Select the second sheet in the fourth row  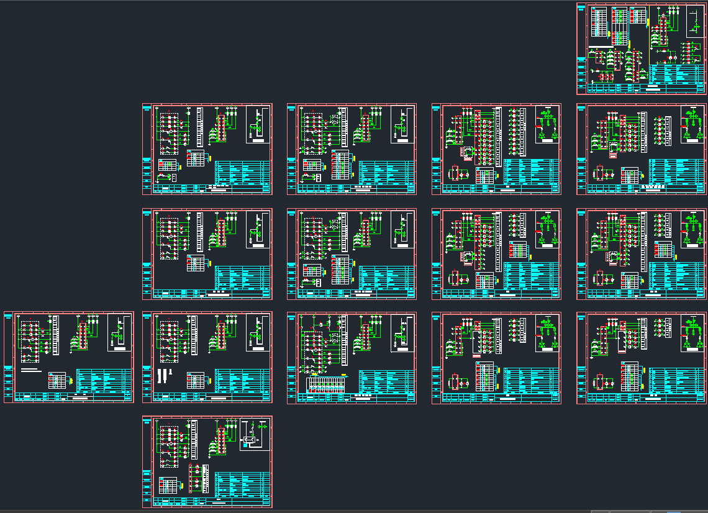(x=207, y=357)
